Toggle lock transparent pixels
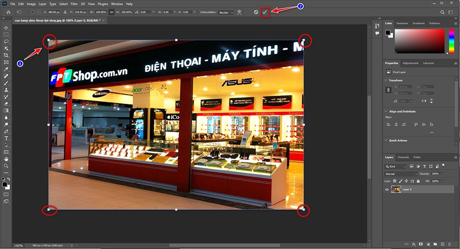 (394, 181)
